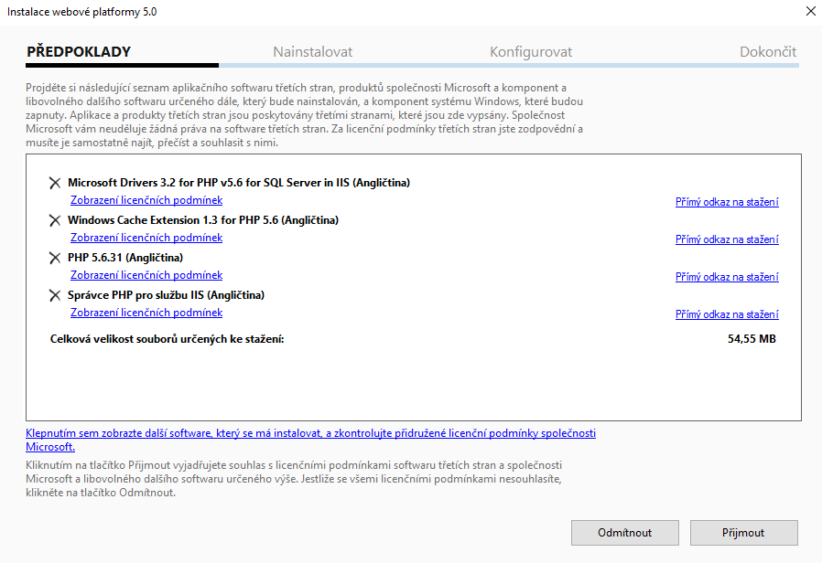Close the Instalace webové platformy window
822x563 pixels.
click(x=810, y=11)
